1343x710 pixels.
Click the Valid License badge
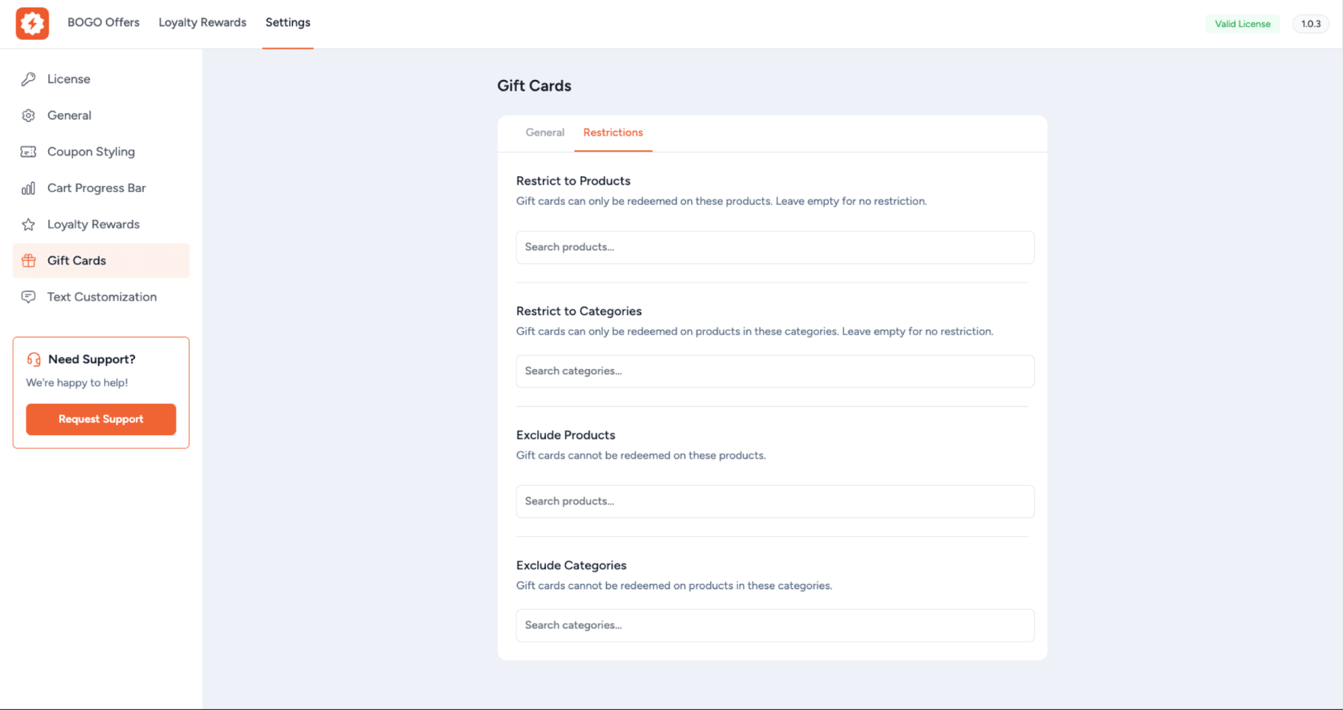click(x=1242, y=23)
